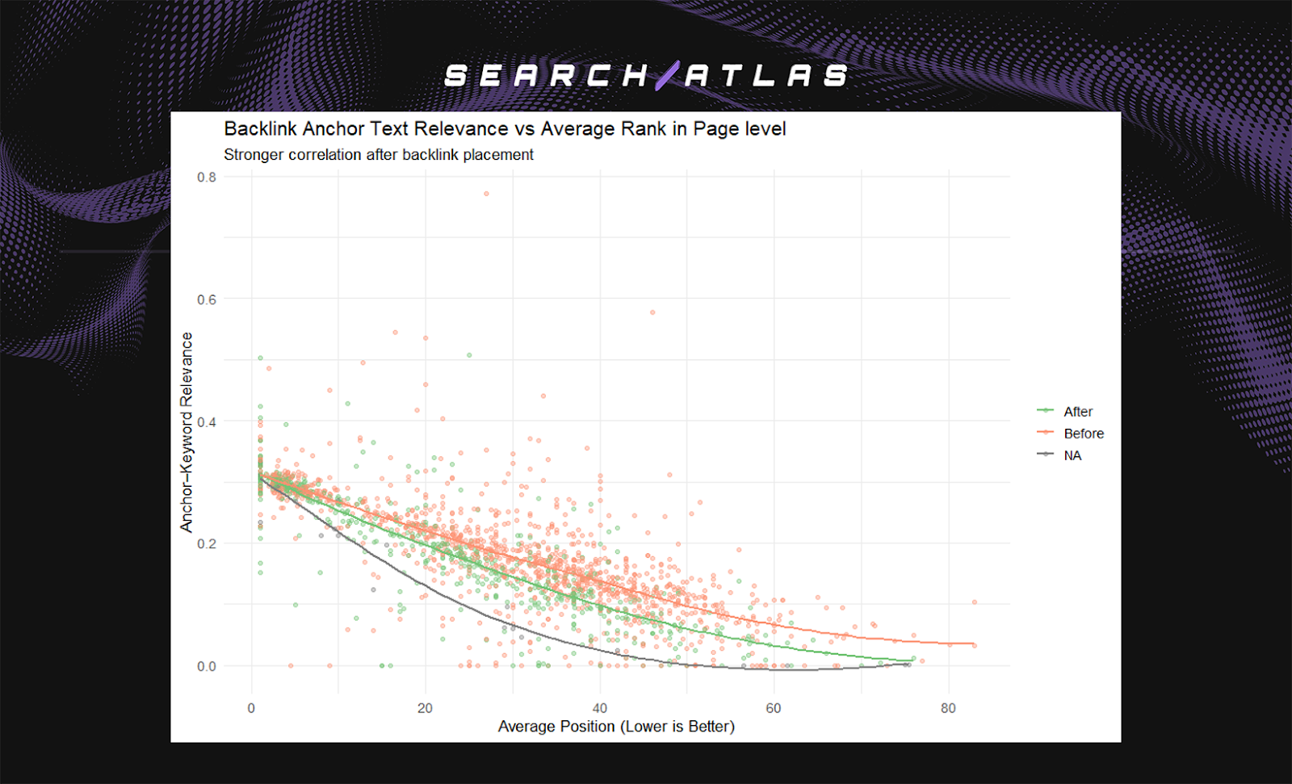This screenshot has width=1292, height=784.
Task: Click the x-axis tick 0
Action: (251, 708)
